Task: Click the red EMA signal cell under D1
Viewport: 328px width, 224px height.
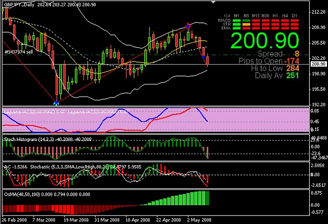Action: coord(294,28)
